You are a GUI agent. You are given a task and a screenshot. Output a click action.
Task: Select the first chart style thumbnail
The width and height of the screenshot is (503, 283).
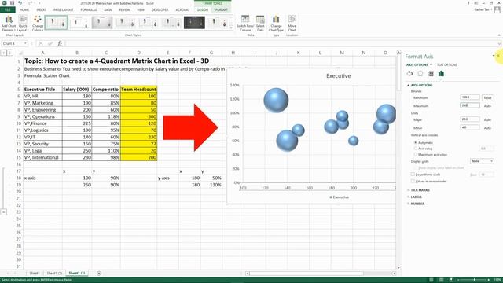[x=56, y=23]
